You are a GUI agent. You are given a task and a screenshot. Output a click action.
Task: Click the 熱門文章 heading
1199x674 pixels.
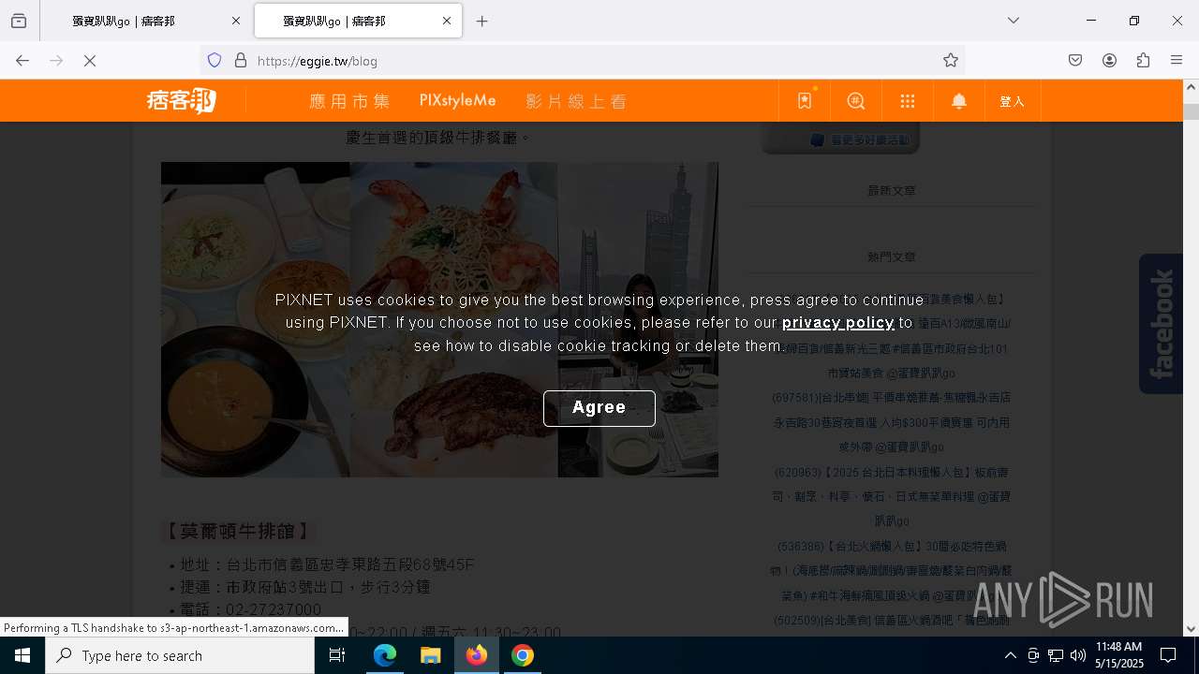coord(892,256)
